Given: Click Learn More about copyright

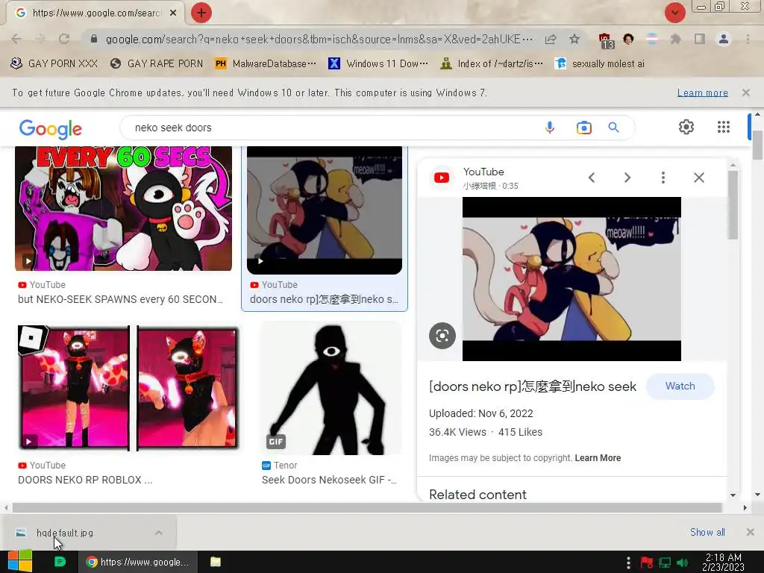Looking at the screenshot, I should (598, 458).
